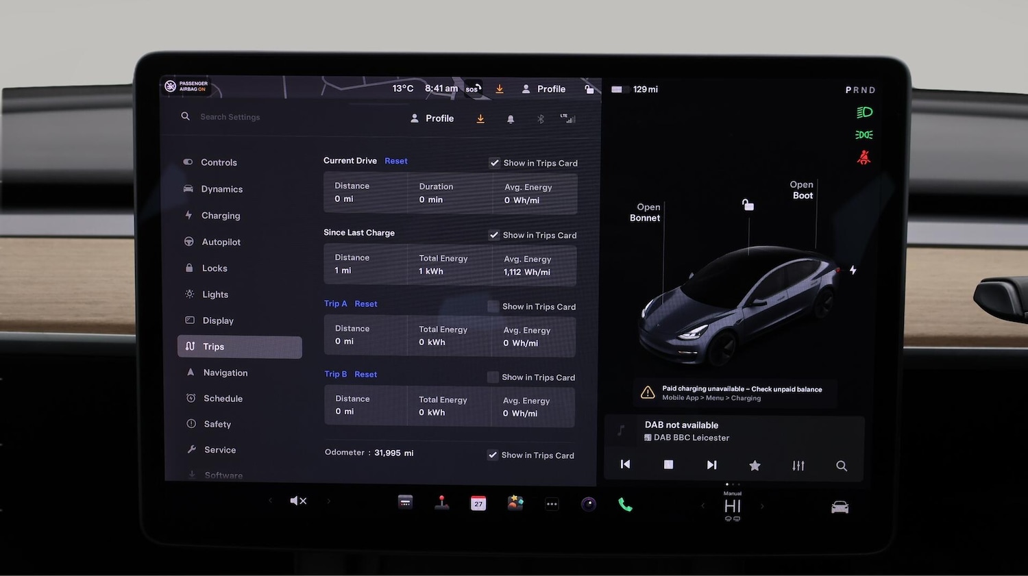Open notifications using the bell icon
Screen dimensions: 1028x576
point(511,118)
